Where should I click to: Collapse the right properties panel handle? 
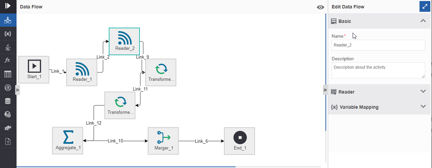point(326,90)
